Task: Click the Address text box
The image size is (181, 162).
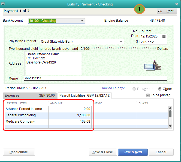Action: click(x=53, y=63)
